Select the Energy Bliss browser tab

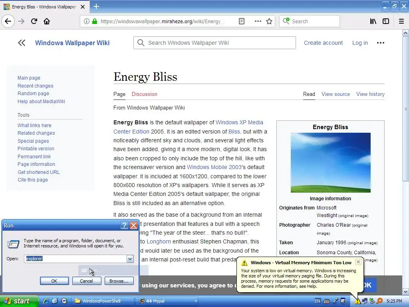click(44, 7)
